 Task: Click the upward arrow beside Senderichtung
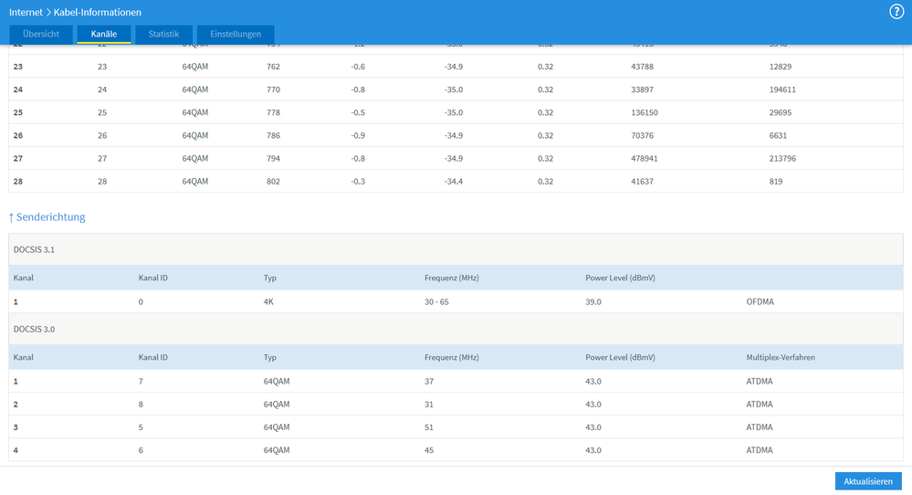[x=12, y=217]
